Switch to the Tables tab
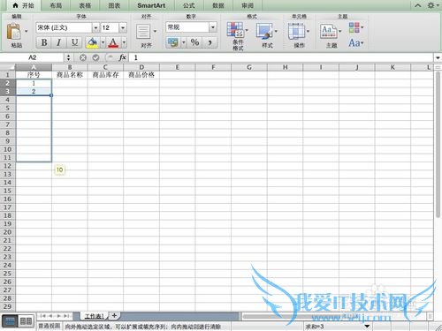Image resolution: width=442 pixels, height=331 pixels. pos(85,5)
